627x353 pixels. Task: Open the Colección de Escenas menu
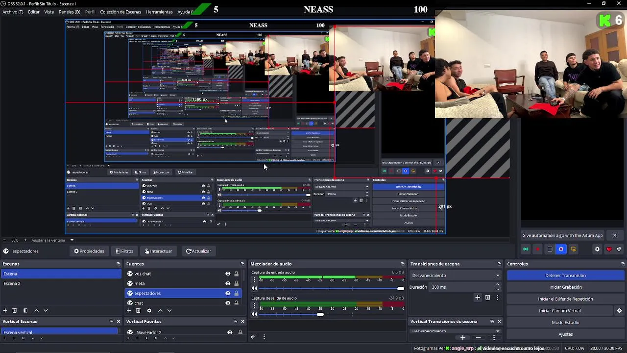pyautogui.click(x=121, y=12)
